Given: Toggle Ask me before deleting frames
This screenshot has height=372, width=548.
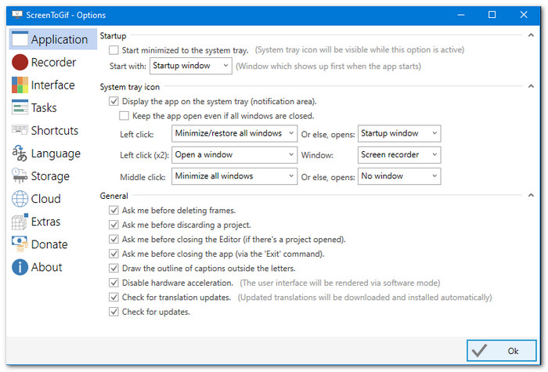Looking at the screenshot, I should tap(114, 210).
